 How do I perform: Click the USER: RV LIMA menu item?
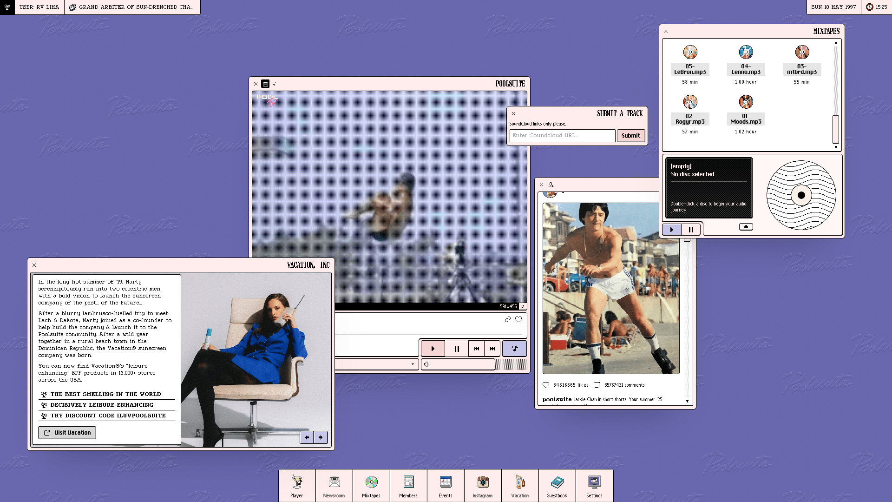click(x=39, y=7)
